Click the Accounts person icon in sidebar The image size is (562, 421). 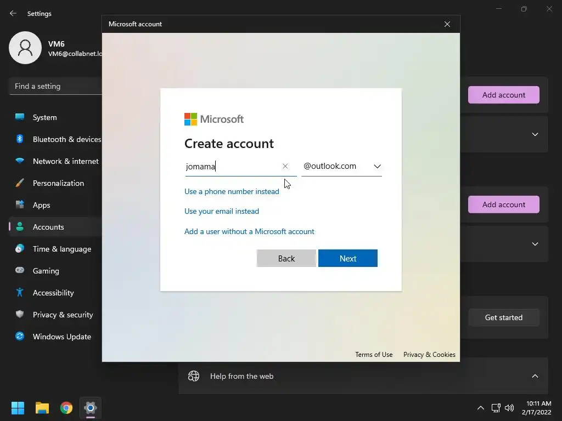[x=20, y=226]
